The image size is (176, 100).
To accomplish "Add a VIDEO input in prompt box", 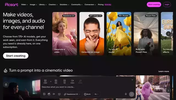I will (x=72, y=81).
